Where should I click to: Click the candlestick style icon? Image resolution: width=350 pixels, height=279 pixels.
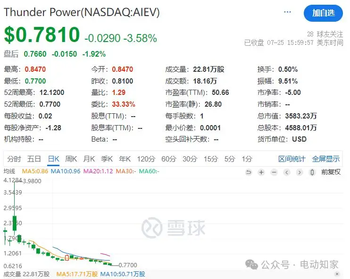click(x=312, y=172)
